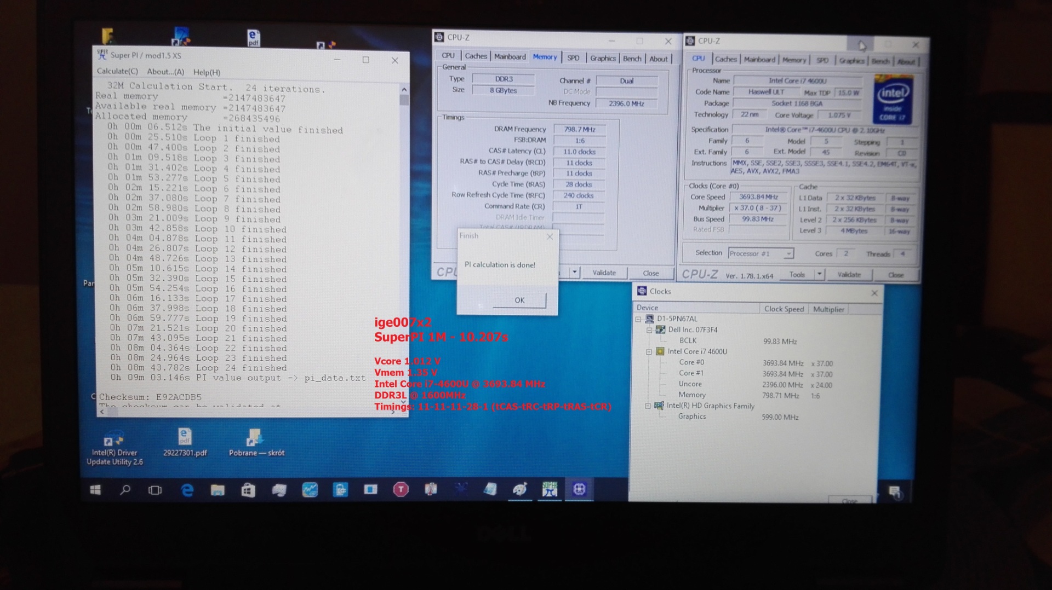
Task: Select the pdf file icon above Super PI
Action: pyautogui.click(x=253, y=38)
